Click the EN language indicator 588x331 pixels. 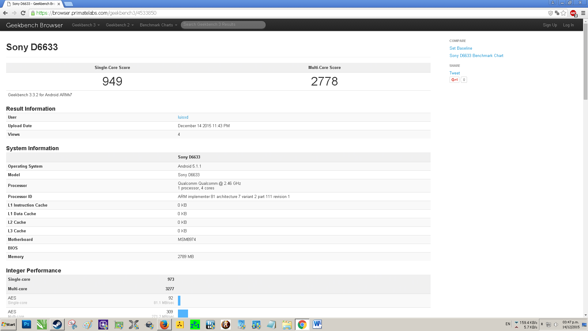coord(508,324)
